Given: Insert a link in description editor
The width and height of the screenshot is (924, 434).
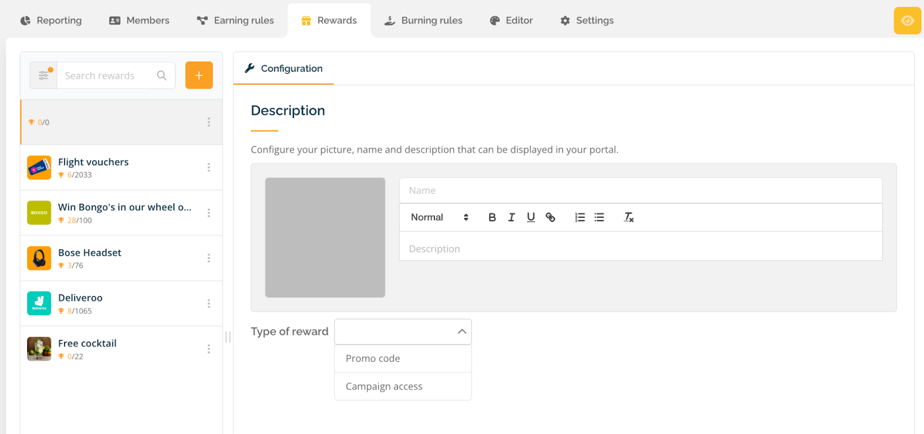Looking at the screenshot, I should click(550, 218).
